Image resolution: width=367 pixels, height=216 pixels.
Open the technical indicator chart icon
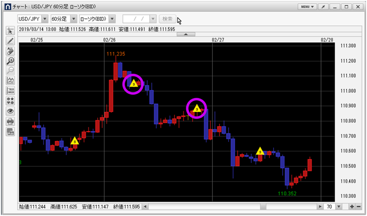point(10,81)
